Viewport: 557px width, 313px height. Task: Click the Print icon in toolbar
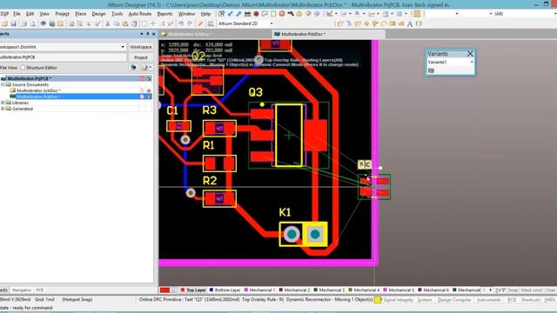pos(23,23)
